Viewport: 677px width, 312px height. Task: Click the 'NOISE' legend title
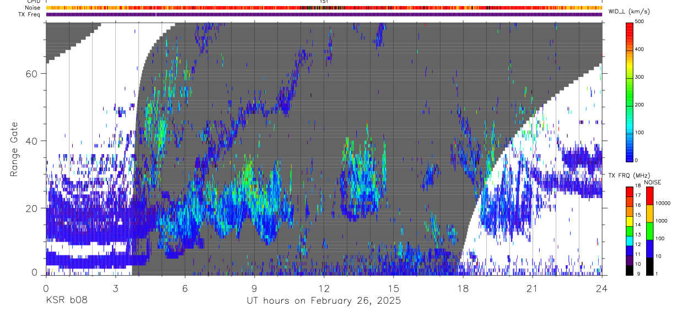click(653, 182)
